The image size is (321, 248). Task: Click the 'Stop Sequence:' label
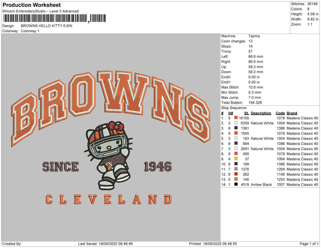coord(234,108)
